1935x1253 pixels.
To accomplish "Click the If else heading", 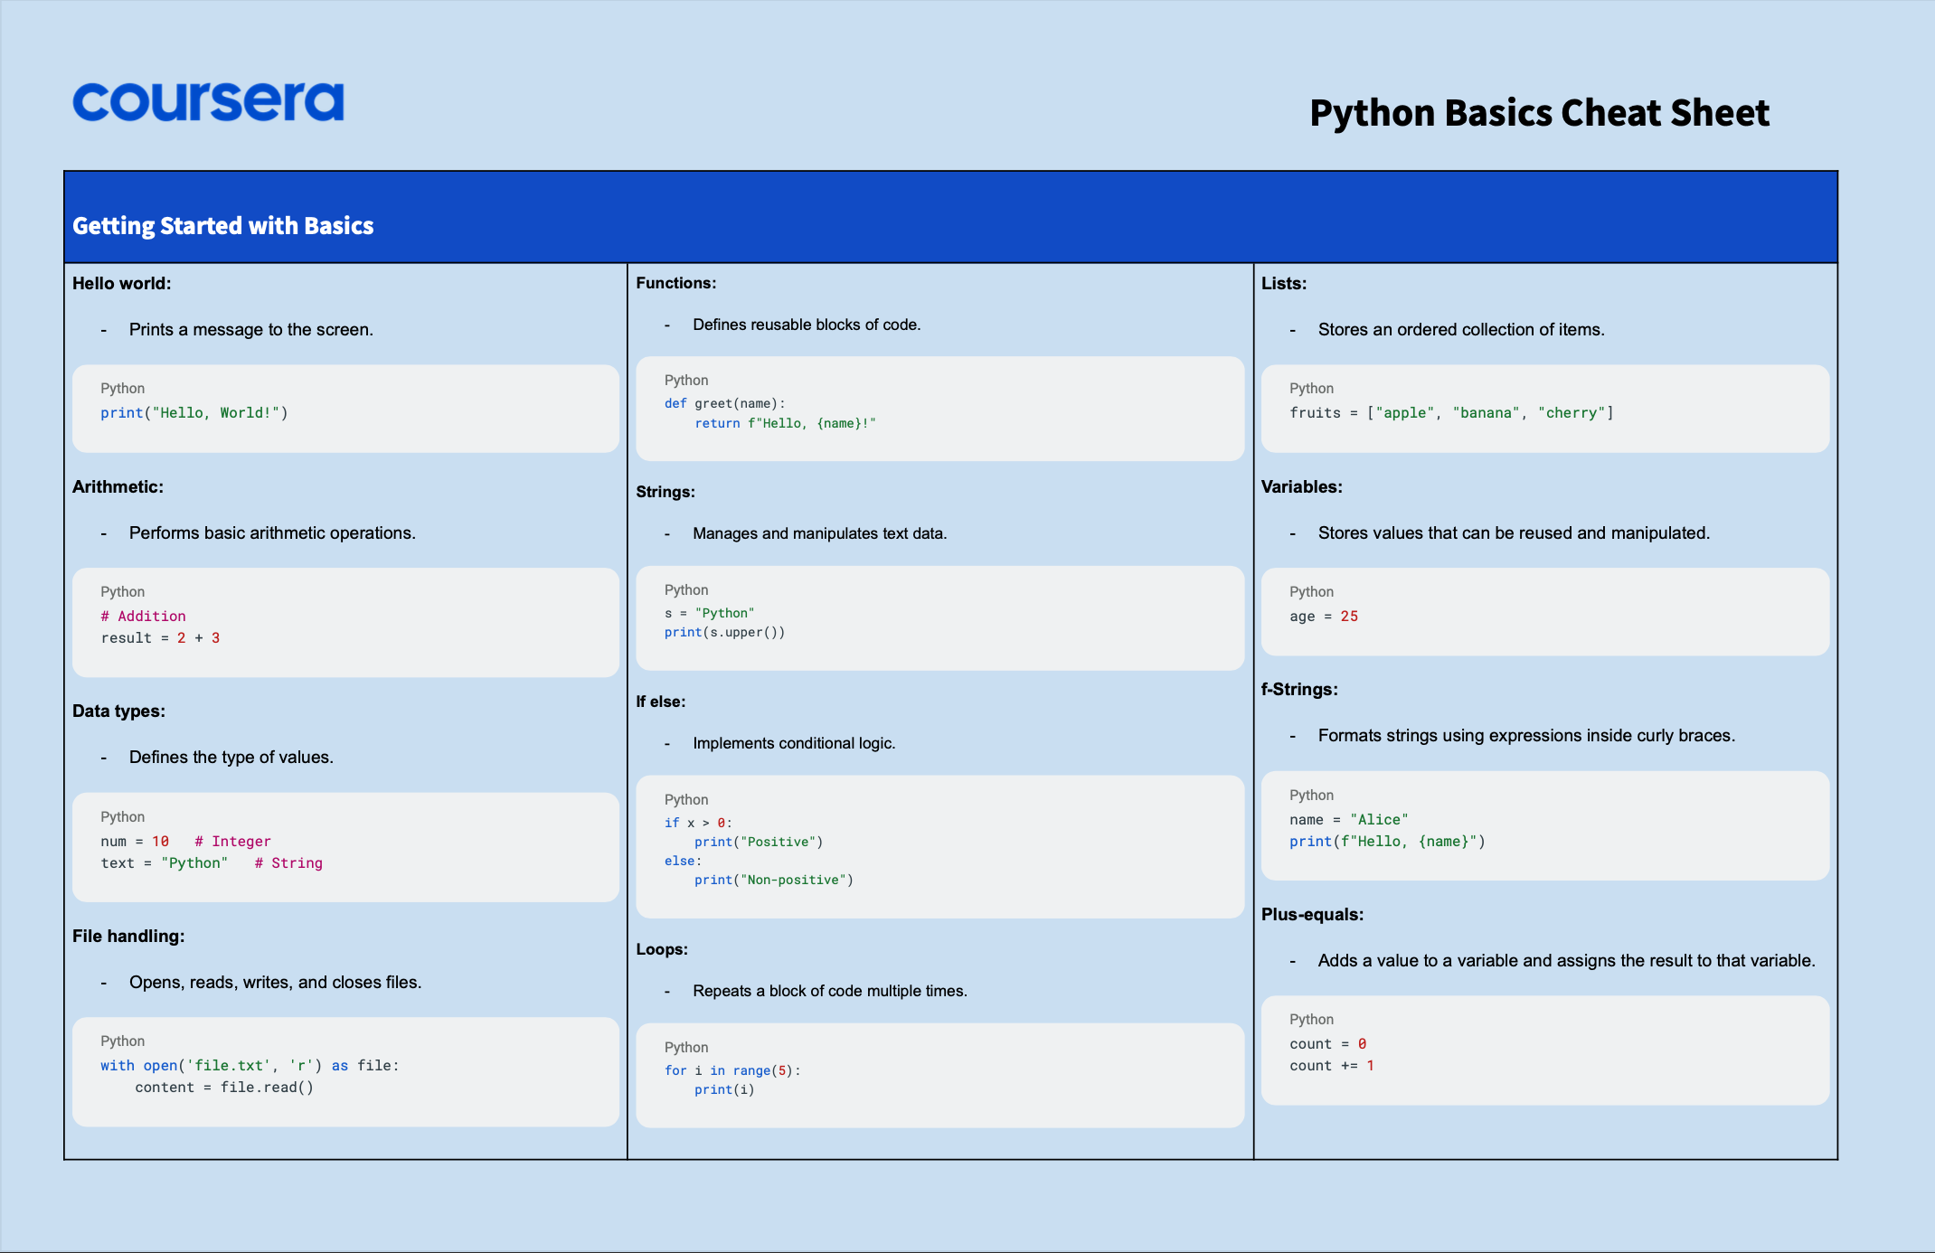I will [660, 702].
